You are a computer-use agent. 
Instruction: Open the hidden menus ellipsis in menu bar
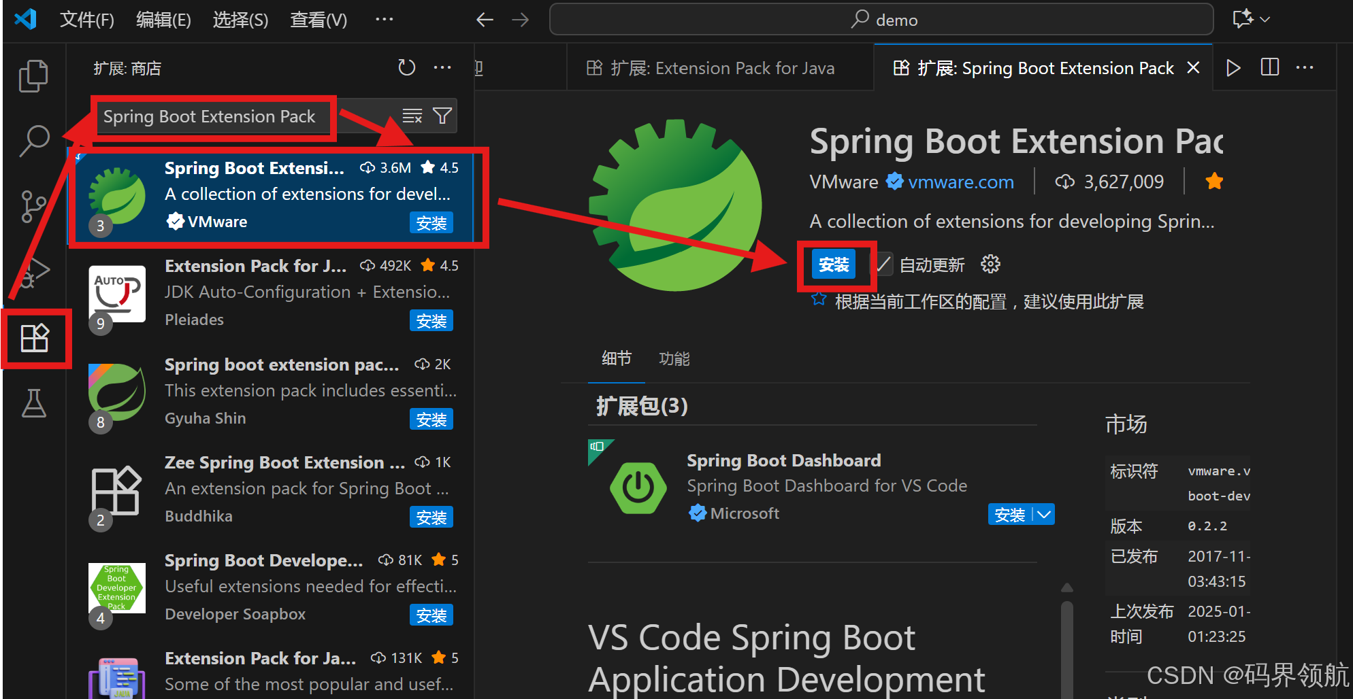tap(385, 19)
